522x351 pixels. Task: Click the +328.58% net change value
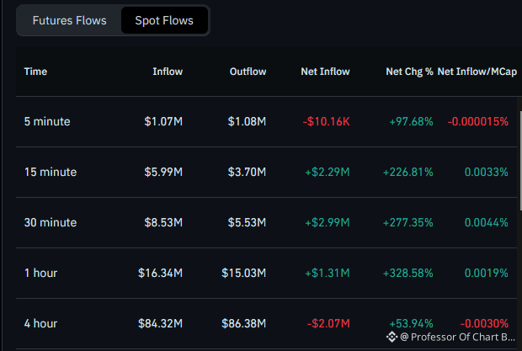point(407,274)
